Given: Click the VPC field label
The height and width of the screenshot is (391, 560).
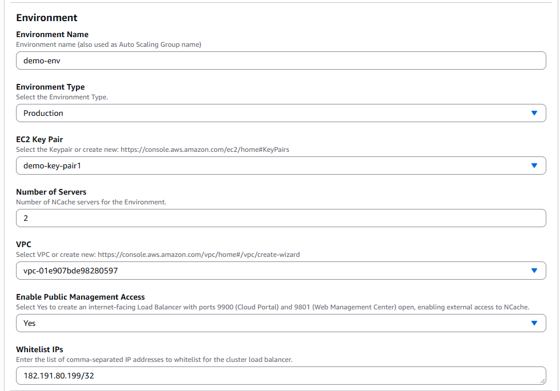Looking at the screenshot, I should coord(23,244).
